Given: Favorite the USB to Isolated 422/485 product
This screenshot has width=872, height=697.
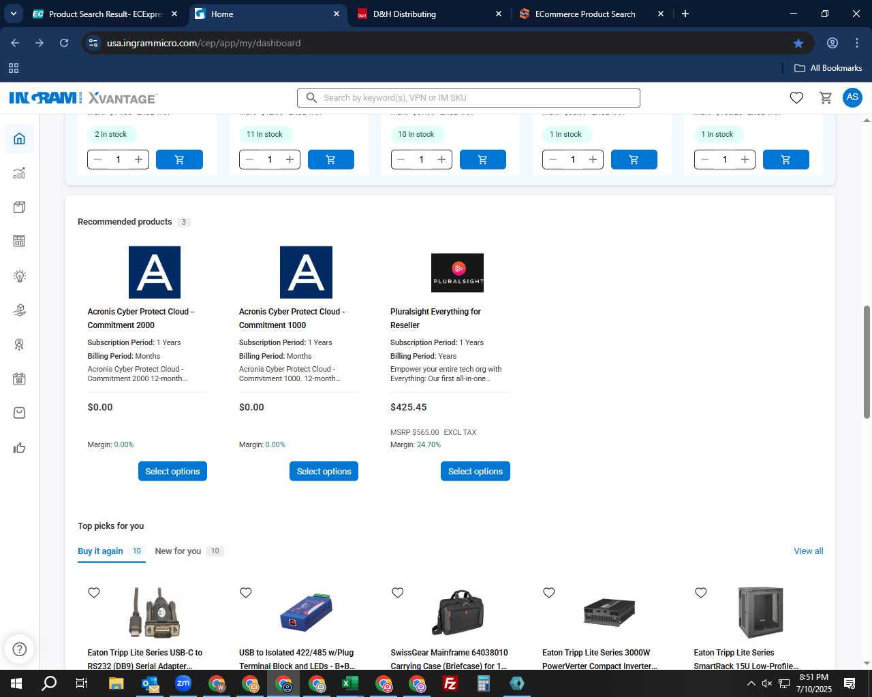Looking at the screenshot, I should pyautogui.click(x=246, y=593).
